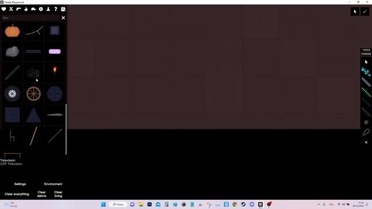Open the taskbar weather widget

[10, 204]
